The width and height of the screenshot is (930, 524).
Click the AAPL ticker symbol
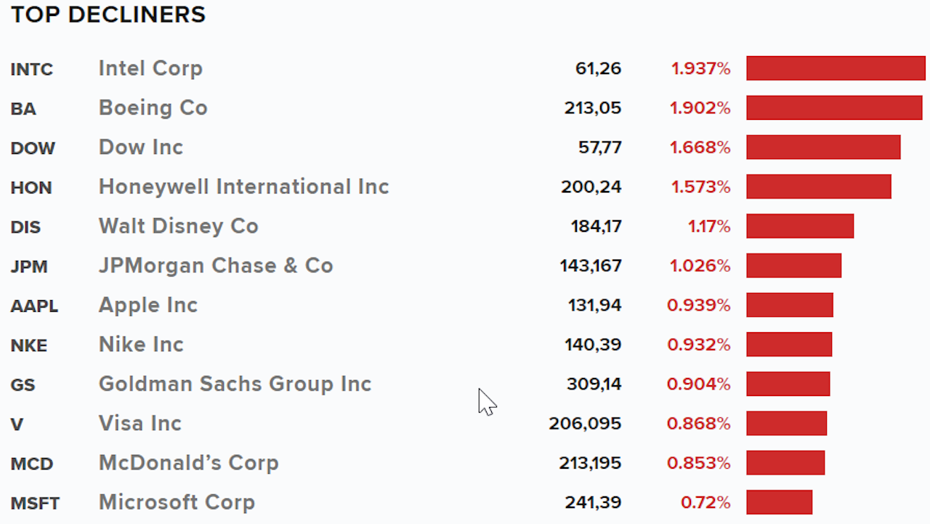pos(34,306)
